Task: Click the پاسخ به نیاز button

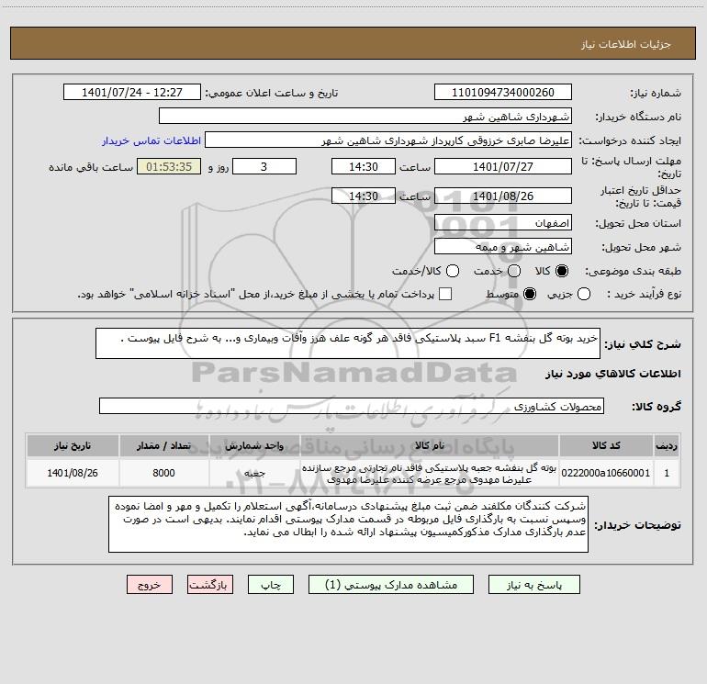Action: [x=533, y=584]
